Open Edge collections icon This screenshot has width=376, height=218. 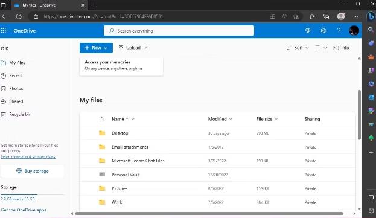[326, 16]
